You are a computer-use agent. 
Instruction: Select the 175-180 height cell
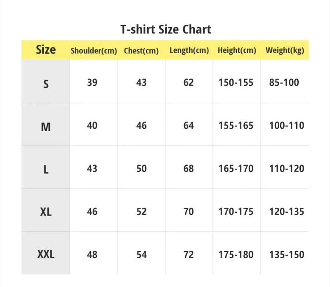(236, 254)
